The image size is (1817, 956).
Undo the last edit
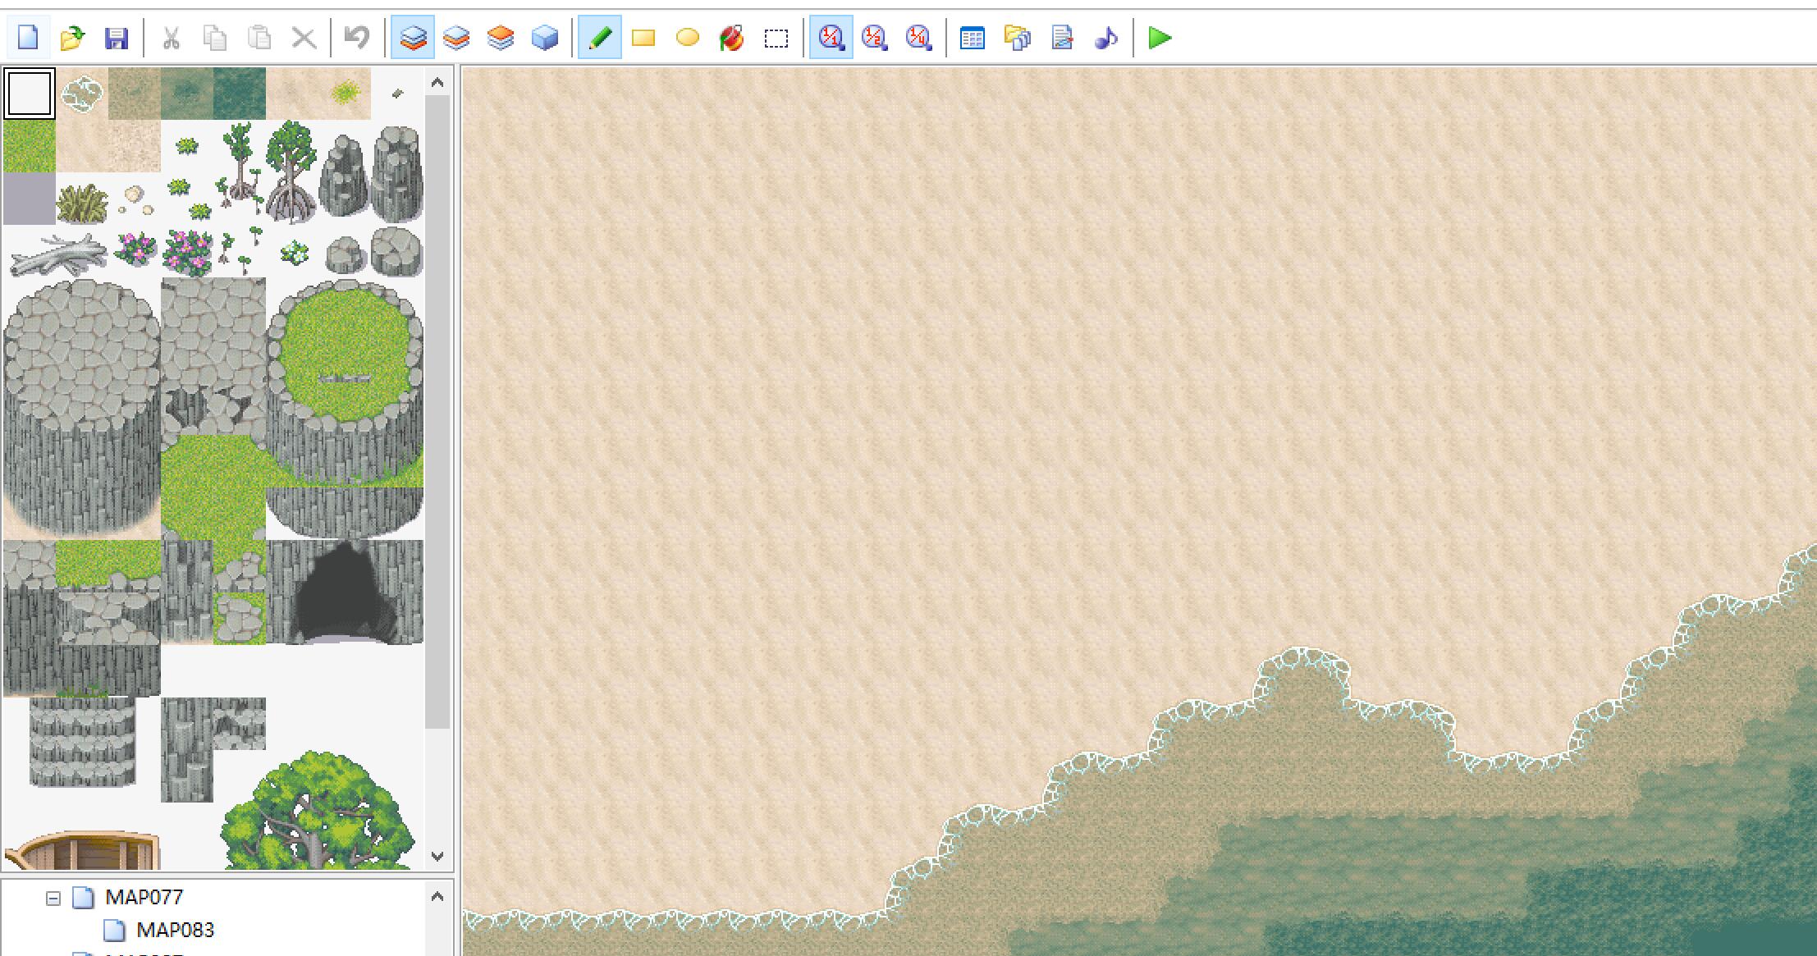click(357, 38)
